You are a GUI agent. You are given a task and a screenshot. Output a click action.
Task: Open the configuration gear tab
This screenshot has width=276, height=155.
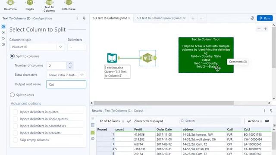point(3,27)
